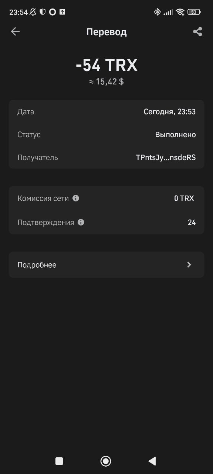The height and width of the screenshot is (474, 213).
Task: Tap info icon beside Подтверждения
Action: (81, 222)
